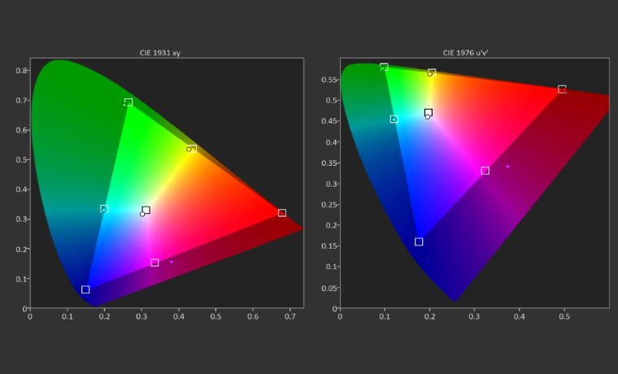Click the 0.8 y-axis label

pyautogui.click(x=21, y=70)
